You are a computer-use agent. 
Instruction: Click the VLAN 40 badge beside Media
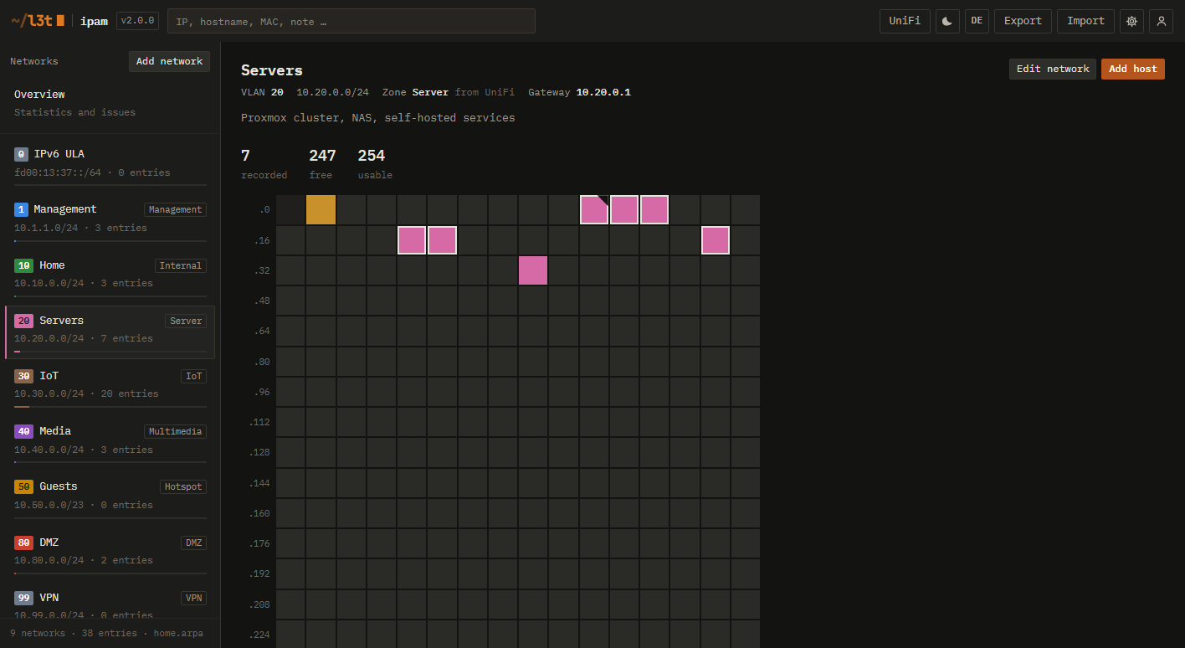[x=23, y=431]
